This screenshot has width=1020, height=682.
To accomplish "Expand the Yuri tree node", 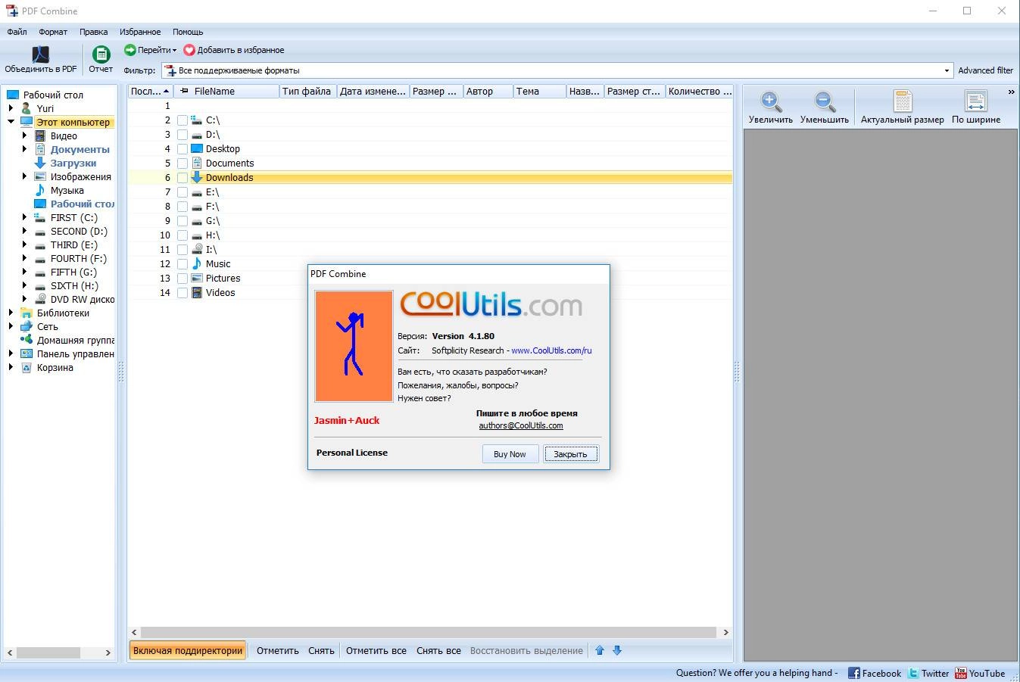I will click(x=11, y=108).
